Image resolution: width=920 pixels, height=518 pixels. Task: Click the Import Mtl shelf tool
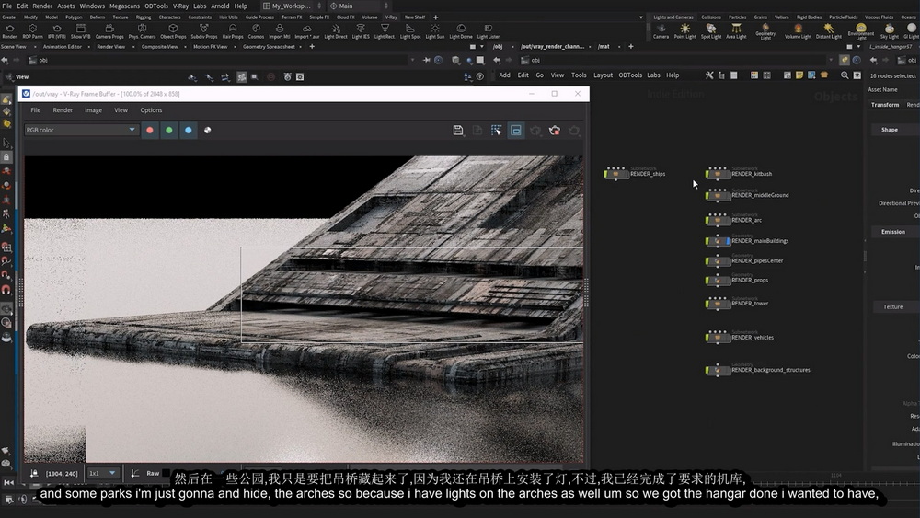click(x=280, y=31)
